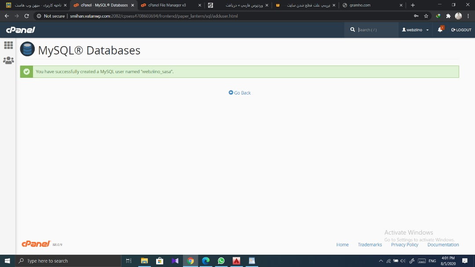475x267 pixels.
Task: Open the saved password key icon
Action: point(416,16)
